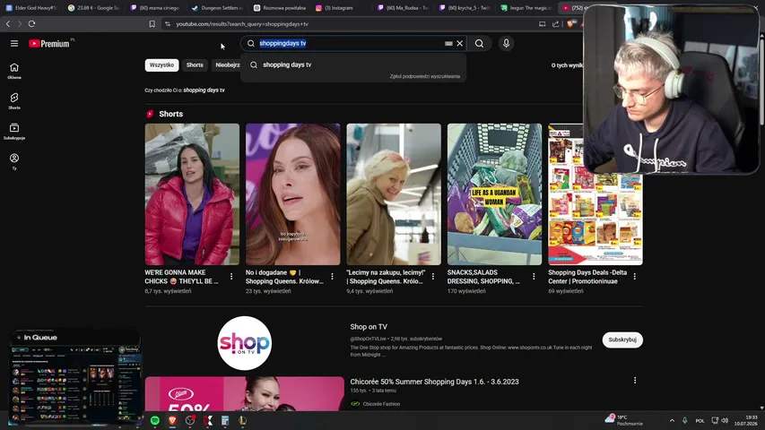This screenshot has width=765, height=430.
Task: Select the Nieobejrzane filter chip
Action: coord(226,64)
